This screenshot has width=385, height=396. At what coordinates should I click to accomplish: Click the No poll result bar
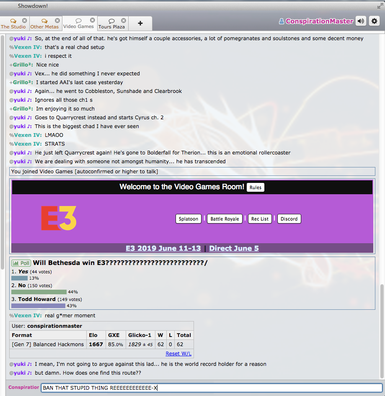(x=39, y=292)
